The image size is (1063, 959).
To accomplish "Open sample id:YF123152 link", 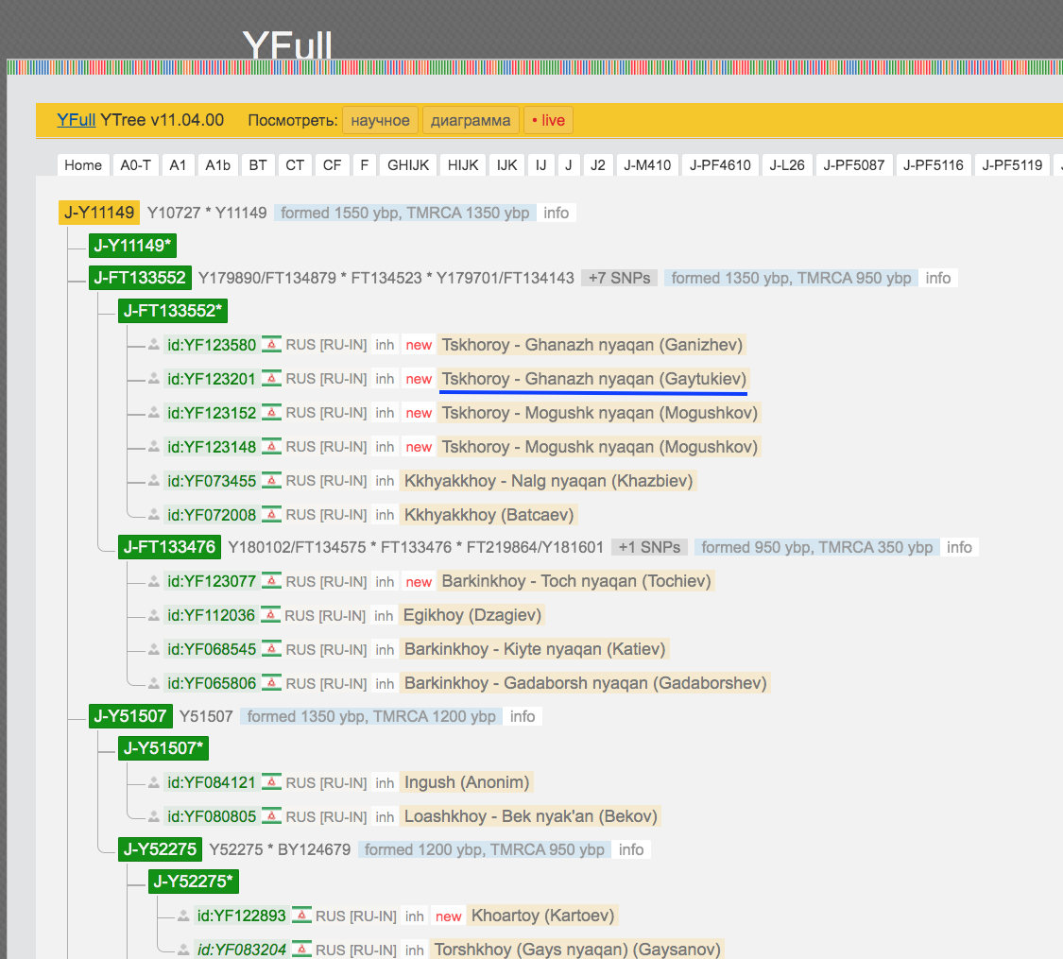I will point(212,413).
